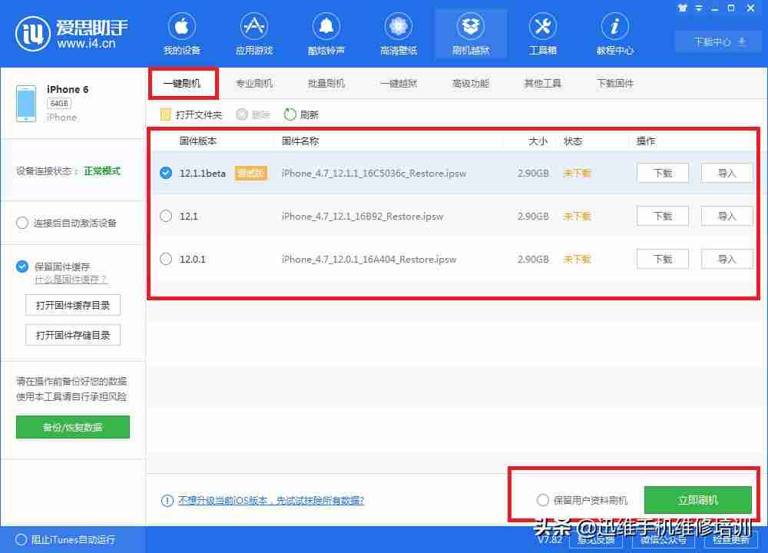
Task: Toggle 阻止iTunes自动运行 option
Action: (x=21, y=539)
